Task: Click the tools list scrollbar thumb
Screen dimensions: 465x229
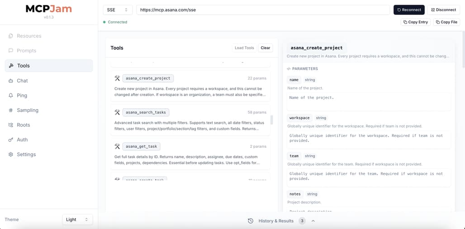Action: 272,119
